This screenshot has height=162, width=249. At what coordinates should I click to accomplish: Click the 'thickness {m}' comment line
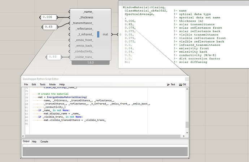[x=188, y=21]
